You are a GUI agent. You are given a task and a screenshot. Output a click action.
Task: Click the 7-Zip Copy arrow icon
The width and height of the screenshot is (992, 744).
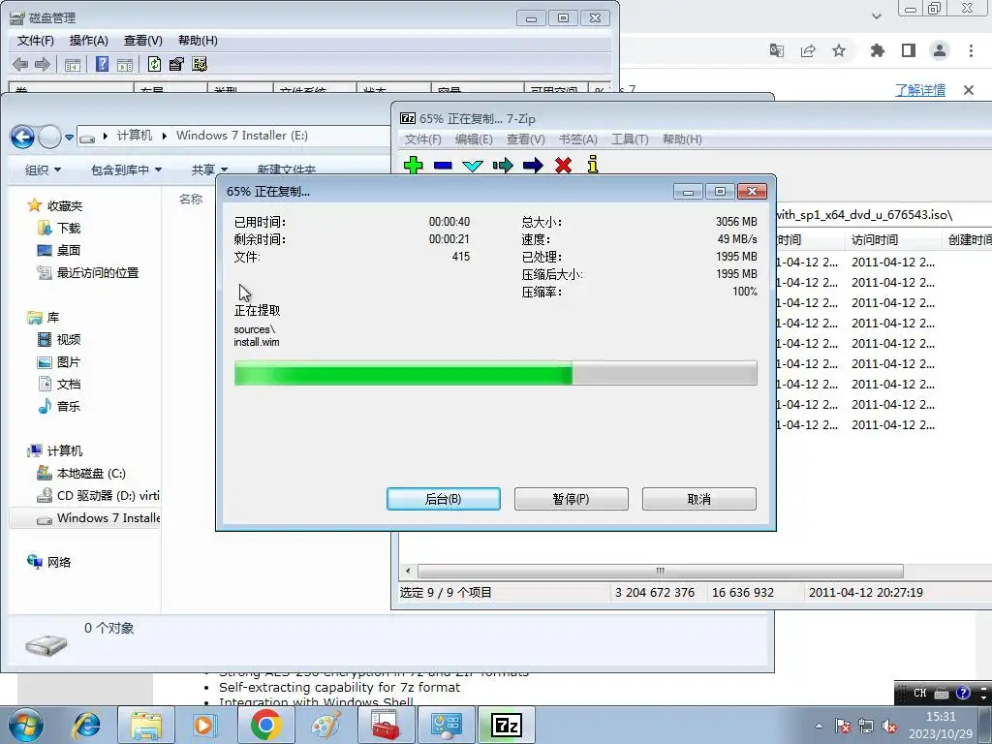(x=503, y=166)
